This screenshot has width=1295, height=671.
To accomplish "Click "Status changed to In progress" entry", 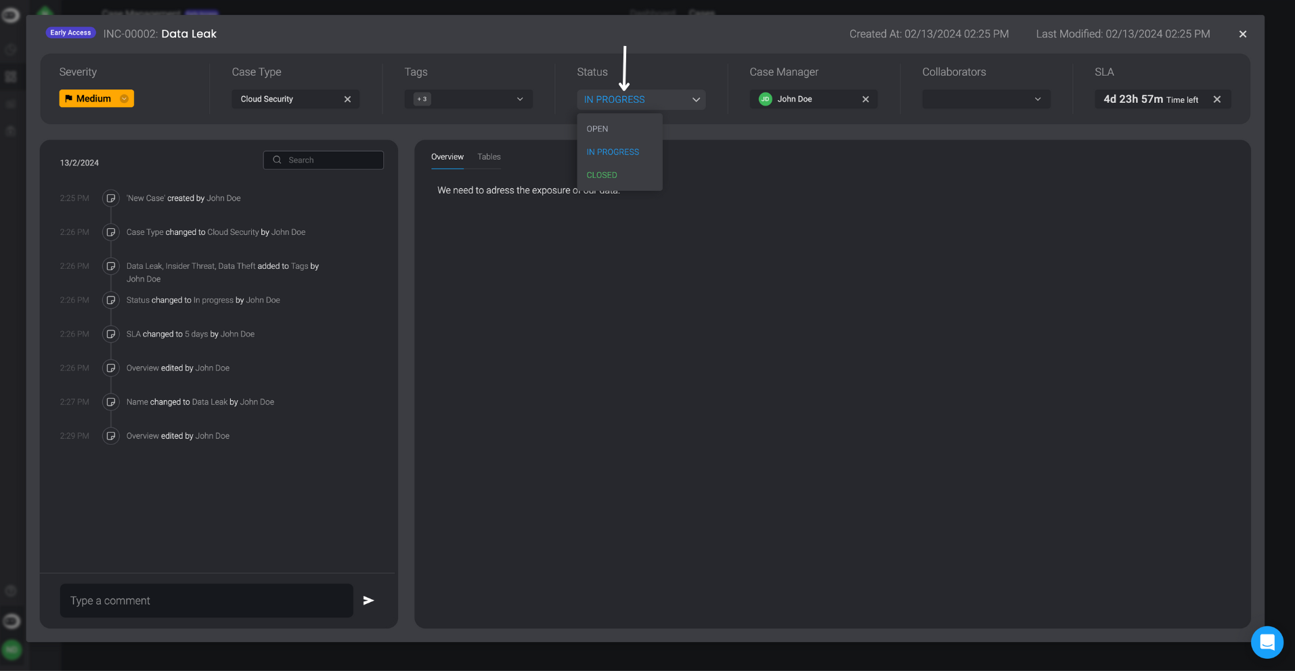I will point(203,300).
